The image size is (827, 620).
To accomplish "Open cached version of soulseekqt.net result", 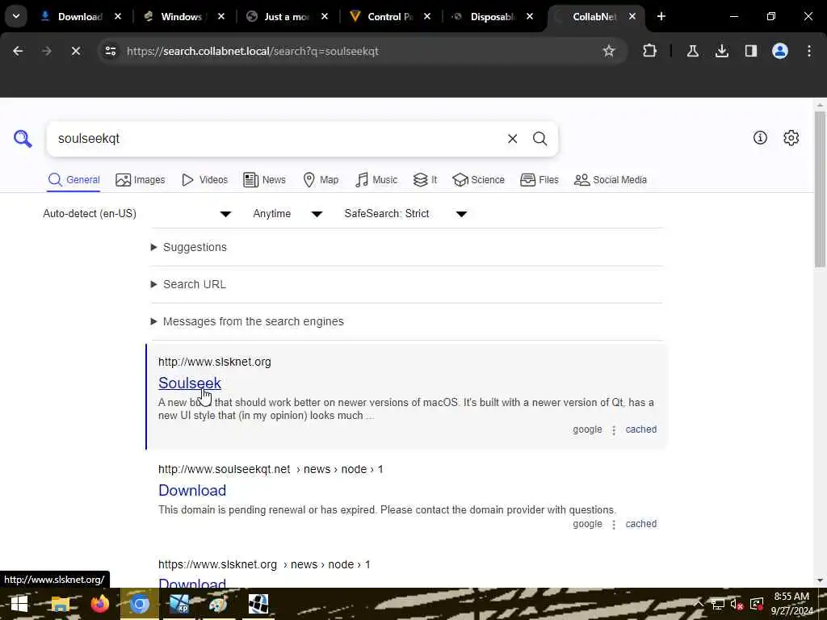I will point(640,523).
